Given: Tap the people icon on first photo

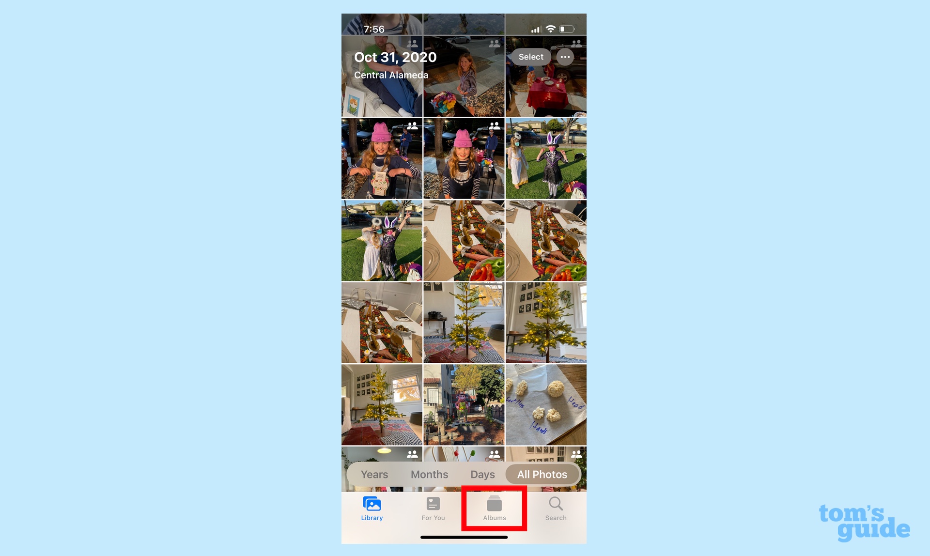Looking at the screenshot, I should [x=412, y=43].
